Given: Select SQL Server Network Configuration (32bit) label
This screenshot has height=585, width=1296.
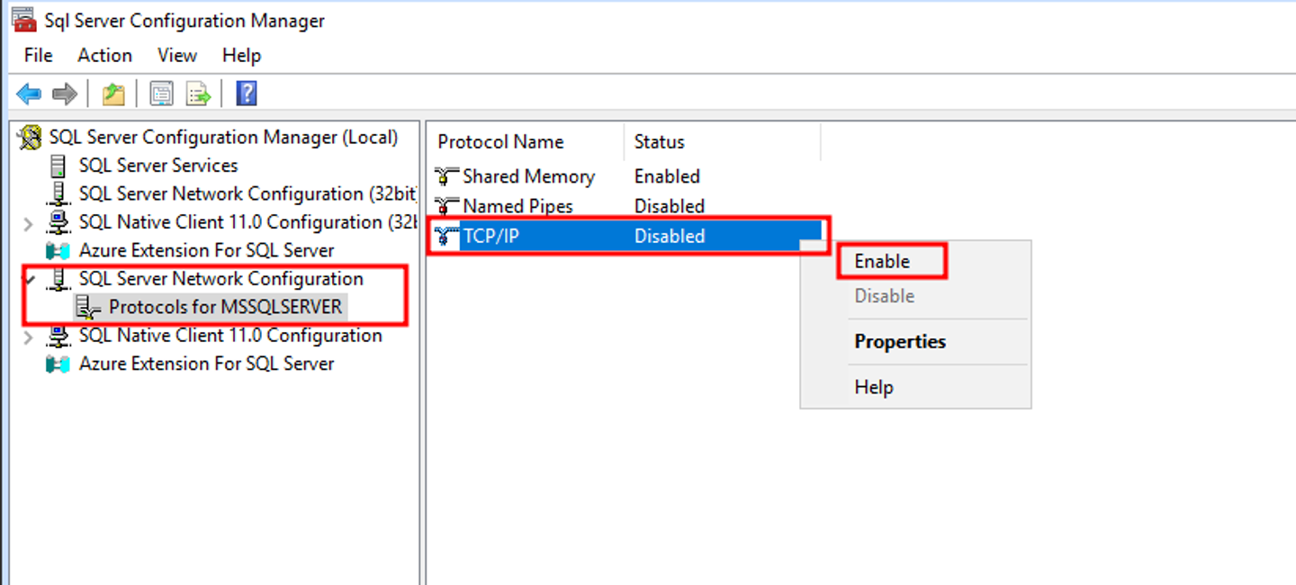Looking at the screenshot, I should point(247,194).
